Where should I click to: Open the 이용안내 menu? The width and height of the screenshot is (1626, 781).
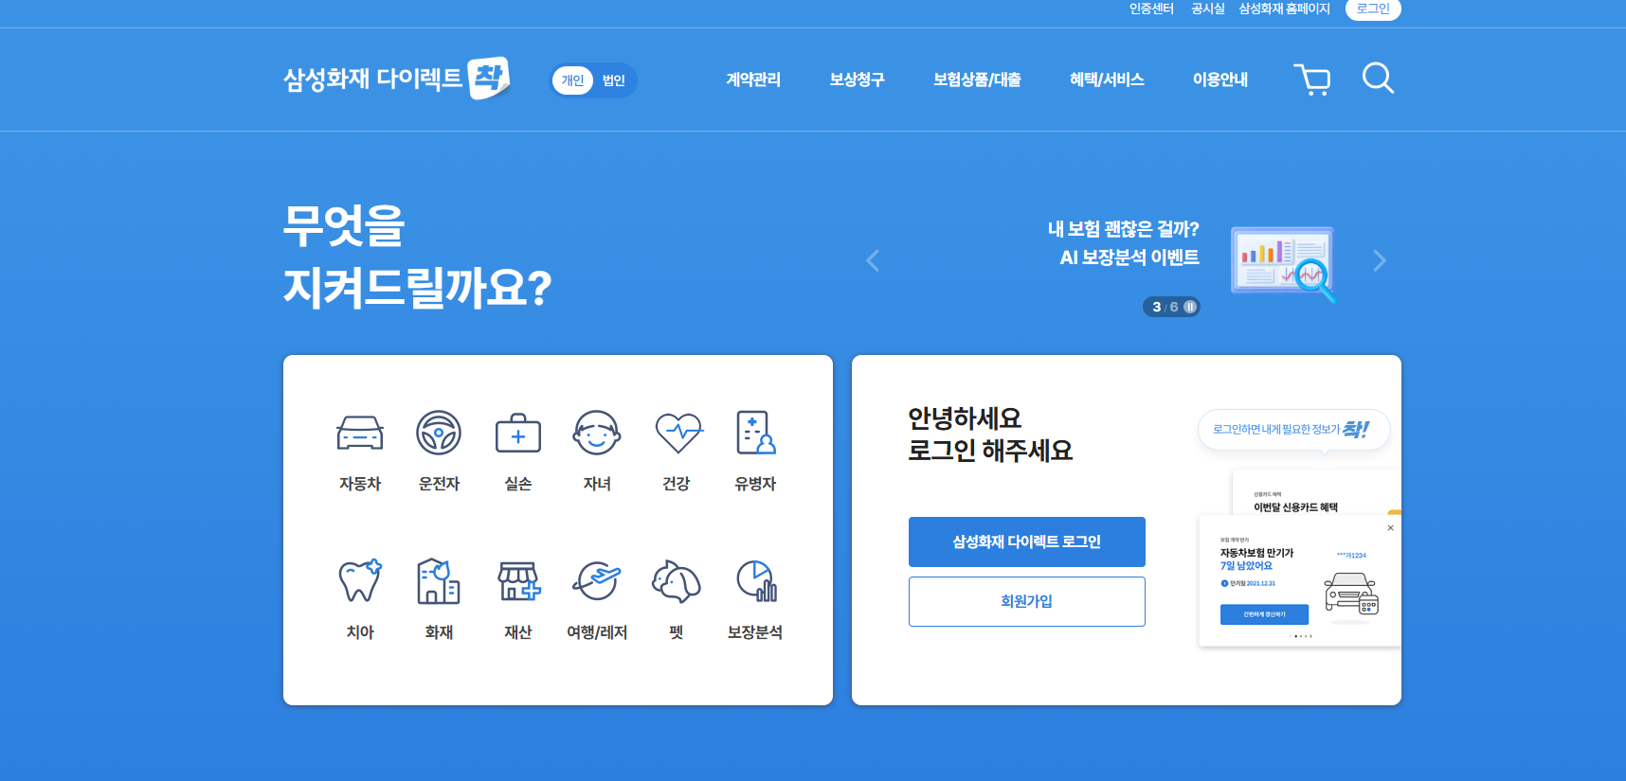[1220, 80]
